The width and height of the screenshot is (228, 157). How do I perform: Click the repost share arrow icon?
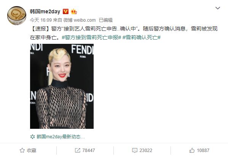click(x=78, y=150)
